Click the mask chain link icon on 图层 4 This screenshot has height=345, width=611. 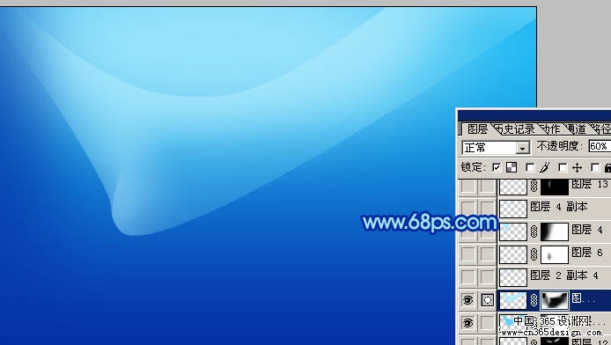click(534, 231)
